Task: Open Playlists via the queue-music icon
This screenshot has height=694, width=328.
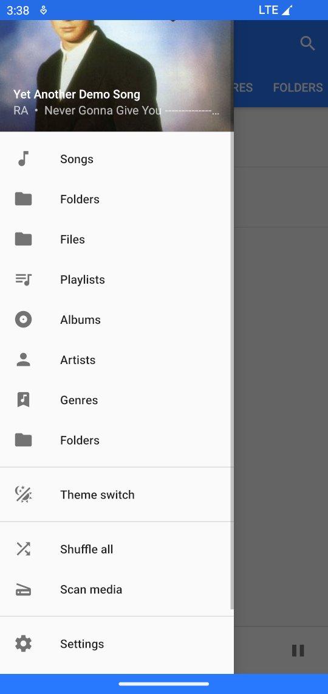Action: tap(24, 279)
